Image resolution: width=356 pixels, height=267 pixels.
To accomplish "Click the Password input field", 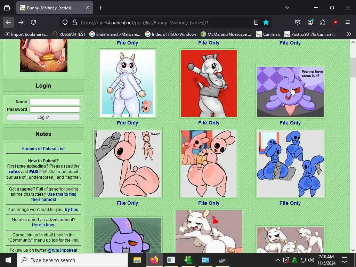I will (x=55, y=110).
